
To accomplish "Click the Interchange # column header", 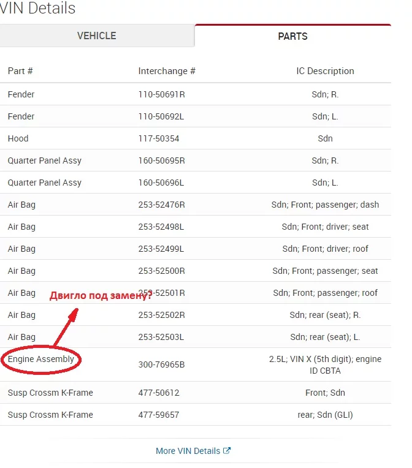I will tap(167, 71).
